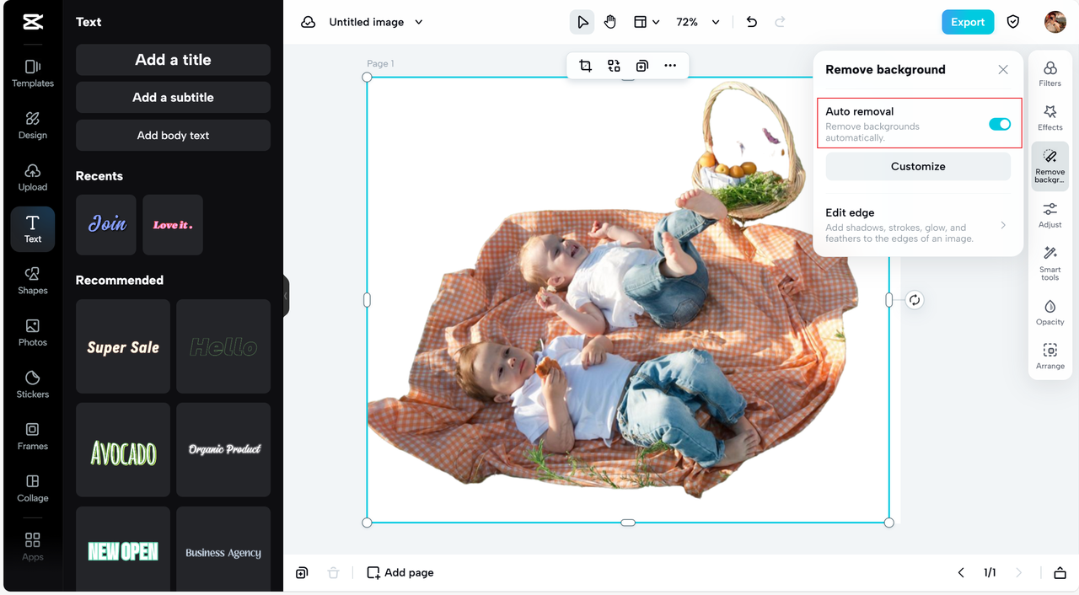Open the Collage panel
Image resolution: width=1079 pixels, height=595 pixels.
point(33,489)
